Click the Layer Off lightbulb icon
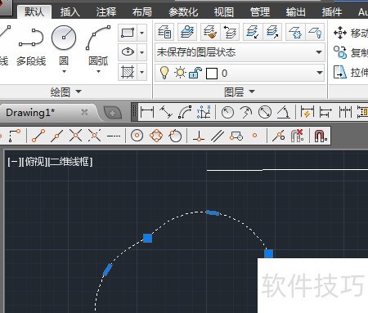368x313 pixels. [315, 32]
